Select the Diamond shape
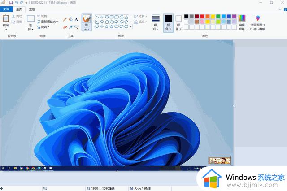The image size is (287, 191). tap(102, 22)
